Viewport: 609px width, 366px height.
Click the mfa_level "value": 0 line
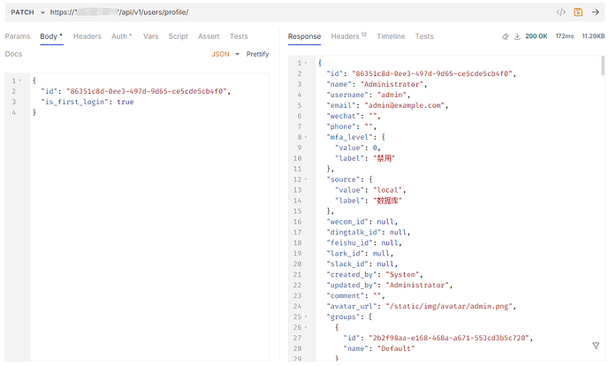[x=358, y=148]
